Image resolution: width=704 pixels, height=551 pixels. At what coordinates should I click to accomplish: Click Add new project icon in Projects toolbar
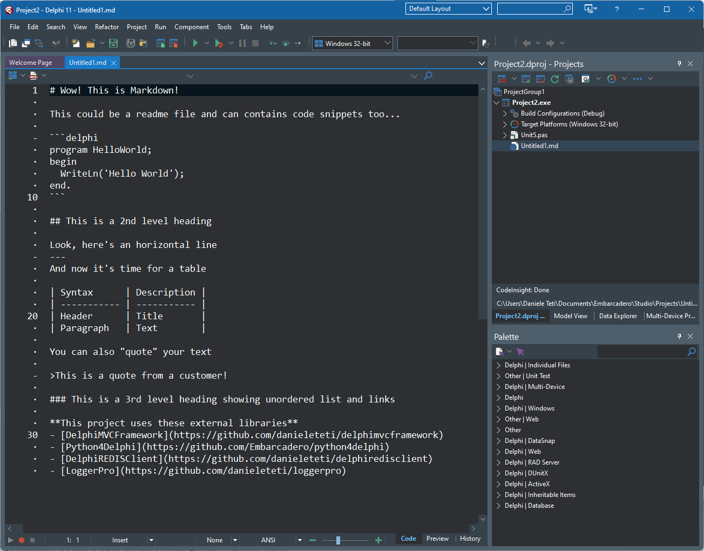526,79
